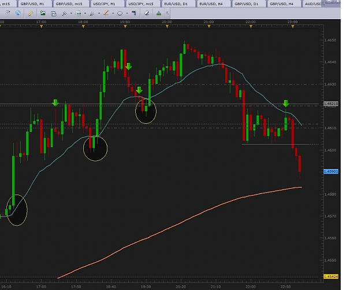Click the 1.4570 price axis label
Viewport: 361px width, 290px height.
point(330,216)
